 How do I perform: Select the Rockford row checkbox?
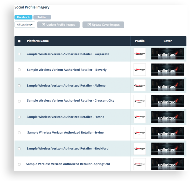(19, 149)
